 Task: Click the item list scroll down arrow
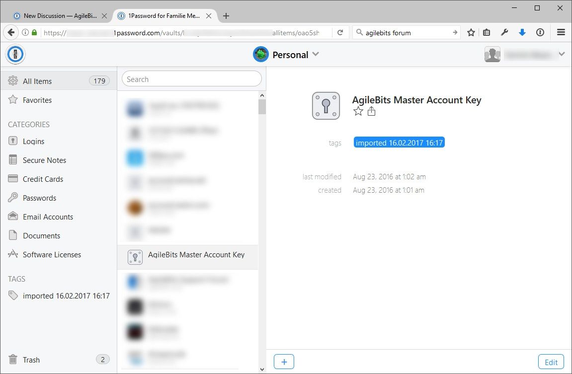coord(262,369)
